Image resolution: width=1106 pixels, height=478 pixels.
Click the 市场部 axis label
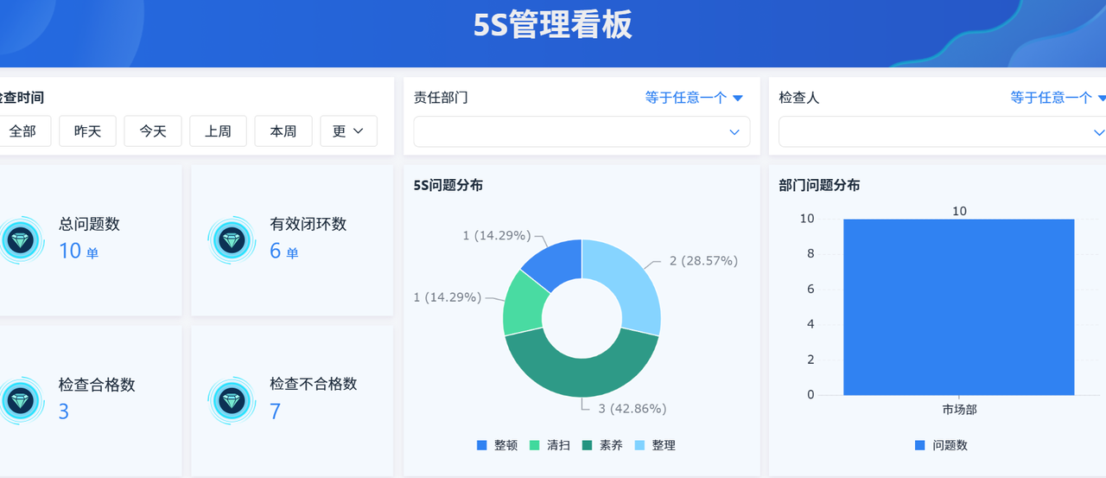tap(959, 410)
